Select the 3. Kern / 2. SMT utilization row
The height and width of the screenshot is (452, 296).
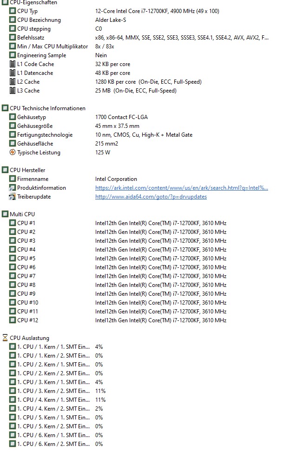(58, 391)
